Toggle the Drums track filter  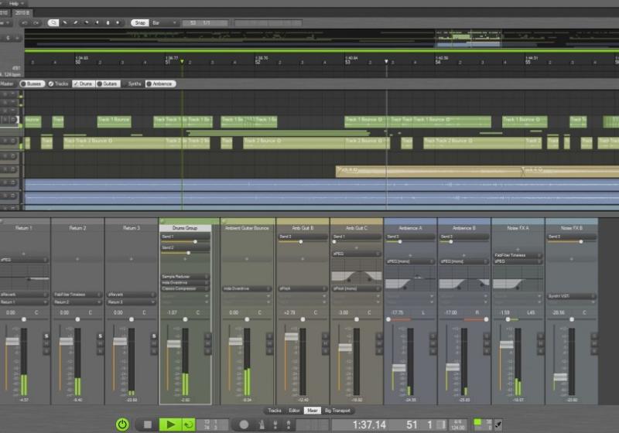point(82,84)
